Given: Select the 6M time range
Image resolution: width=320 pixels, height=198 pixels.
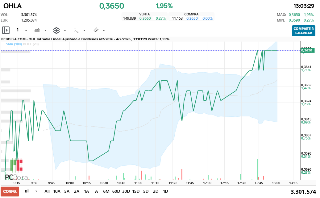Looking at the screenshot, I should (106, 191).
